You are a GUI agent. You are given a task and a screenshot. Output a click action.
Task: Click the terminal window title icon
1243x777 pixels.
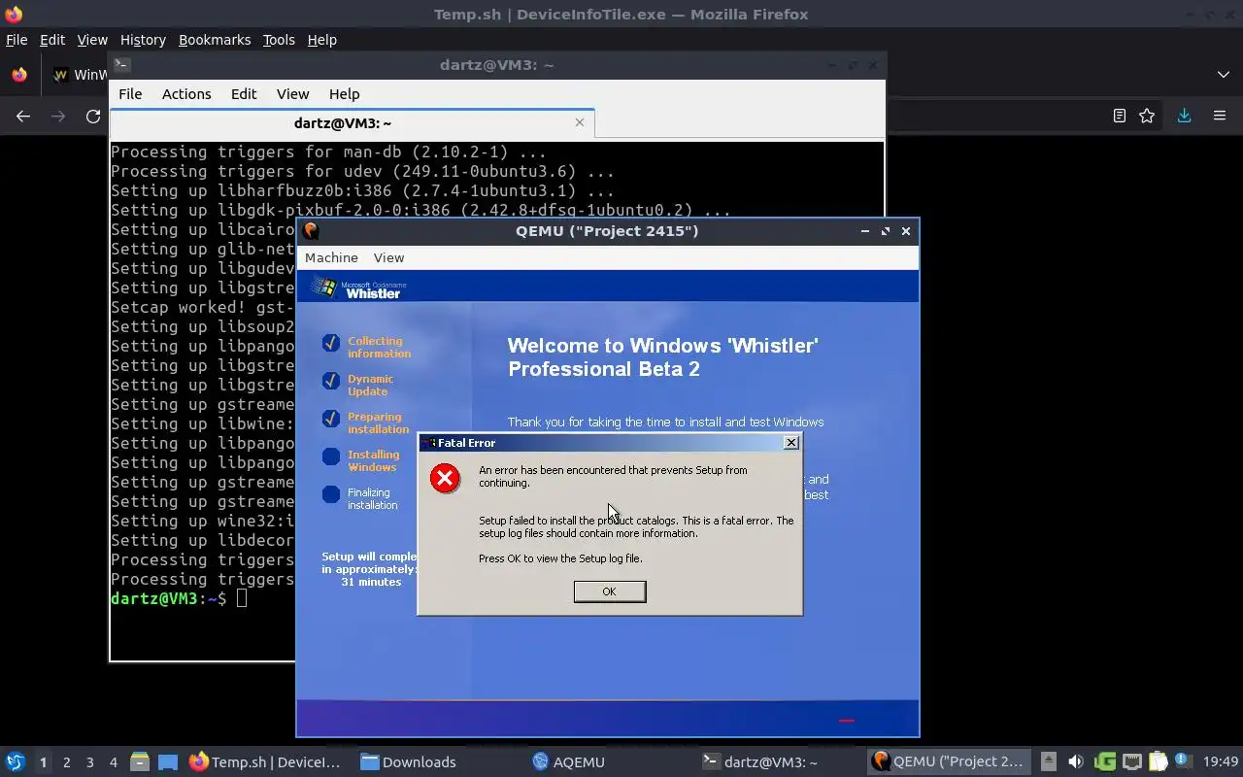pyautogui.click(x=121, y=65)
